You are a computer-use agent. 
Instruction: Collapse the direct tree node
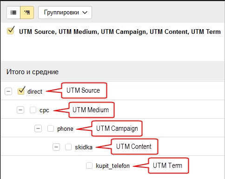coord(8,91)
